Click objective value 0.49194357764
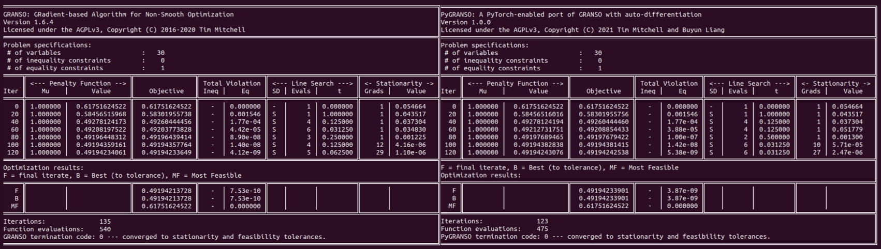The width and height of the screenshot is (881, 249). 167,145
